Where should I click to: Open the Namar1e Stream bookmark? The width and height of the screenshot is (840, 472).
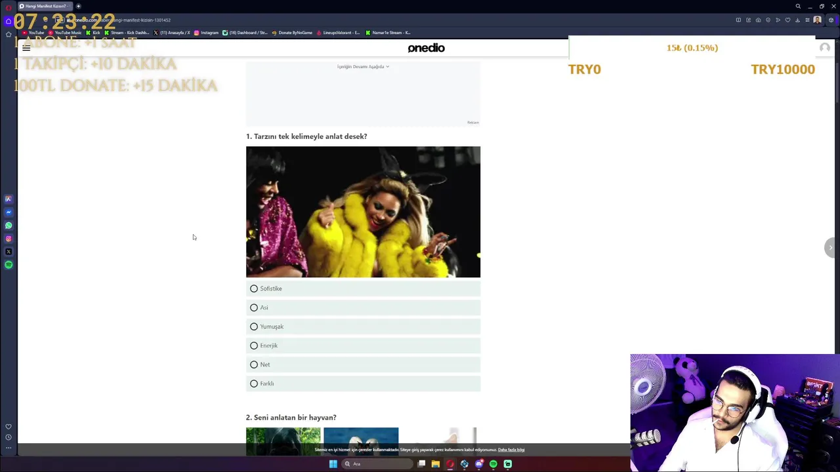[x=388, y=33]
